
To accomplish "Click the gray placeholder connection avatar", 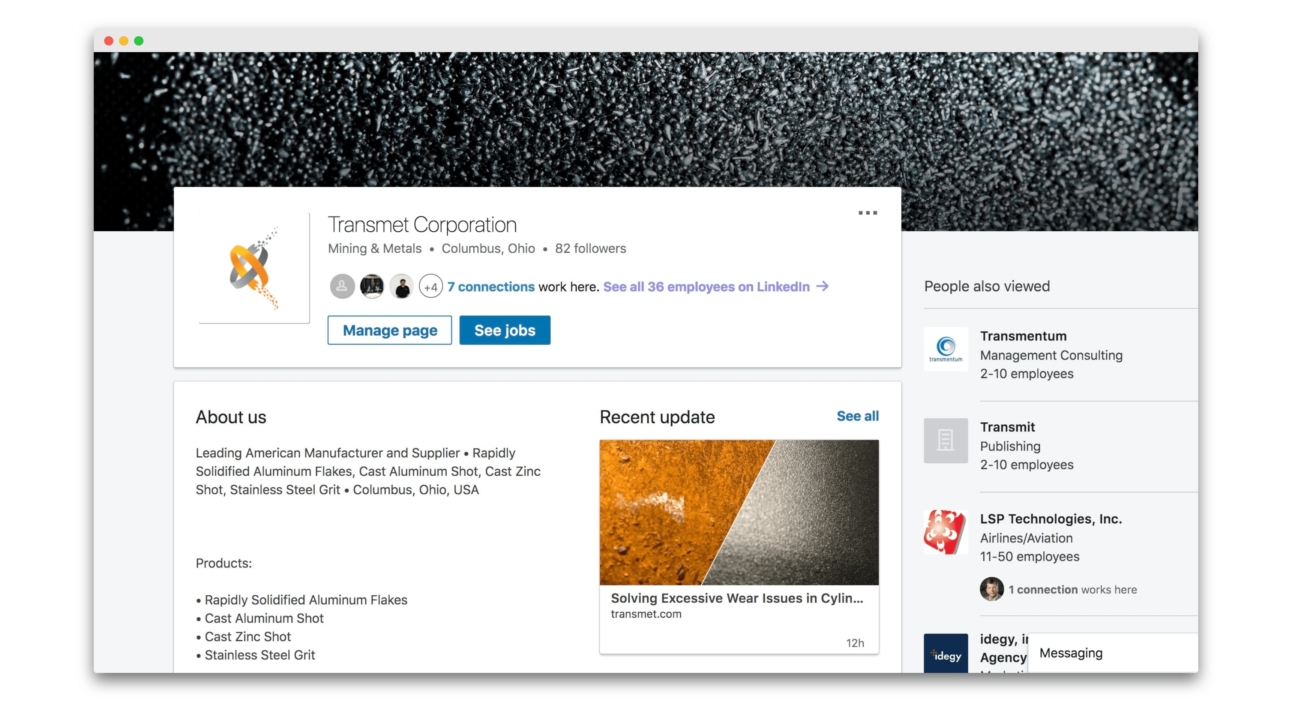I will tap(342, 286).
